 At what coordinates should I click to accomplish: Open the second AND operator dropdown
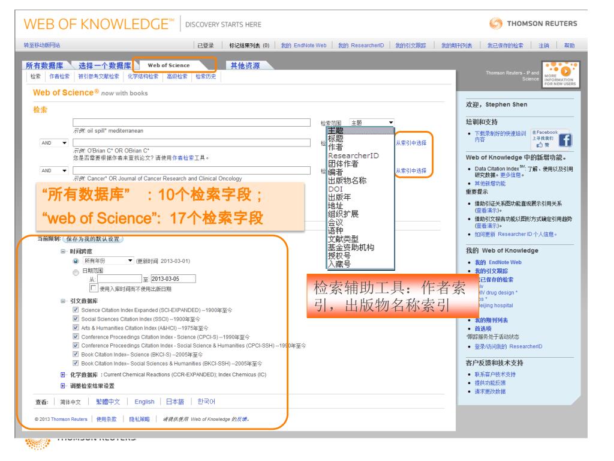[x=54, y=170]
